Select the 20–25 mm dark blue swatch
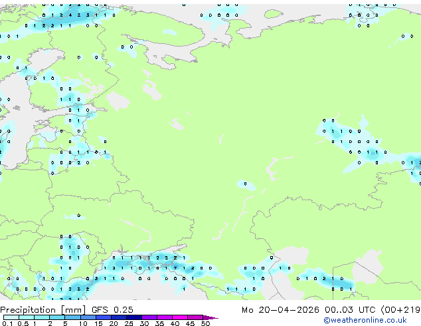The width and height of the screenshot is (421, 326). [119, 317]
